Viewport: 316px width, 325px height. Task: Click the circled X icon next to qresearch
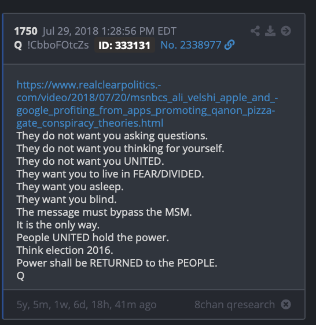[x=286, y=305]
